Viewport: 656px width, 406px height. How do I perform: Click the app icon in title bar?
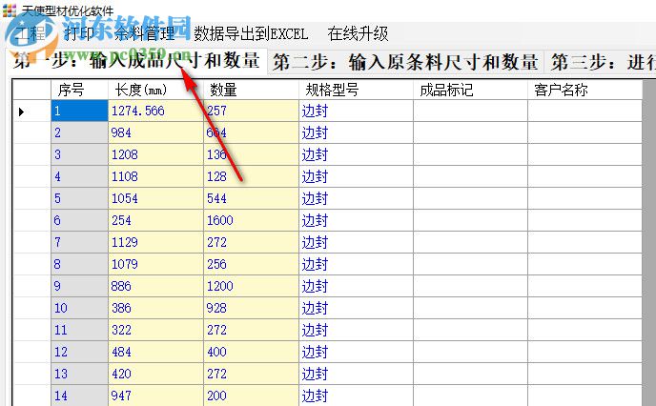coord(10,10)
